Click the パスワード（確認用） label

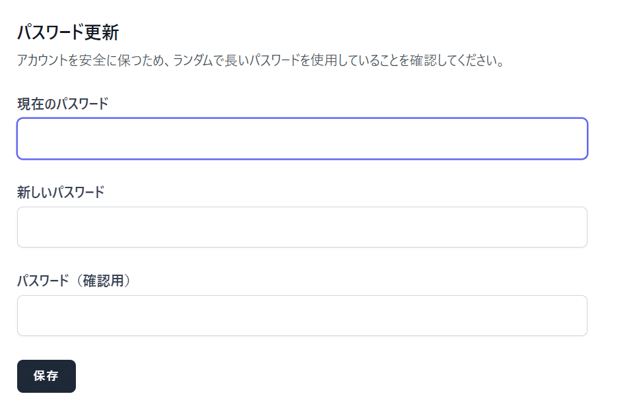pos(74,281)
